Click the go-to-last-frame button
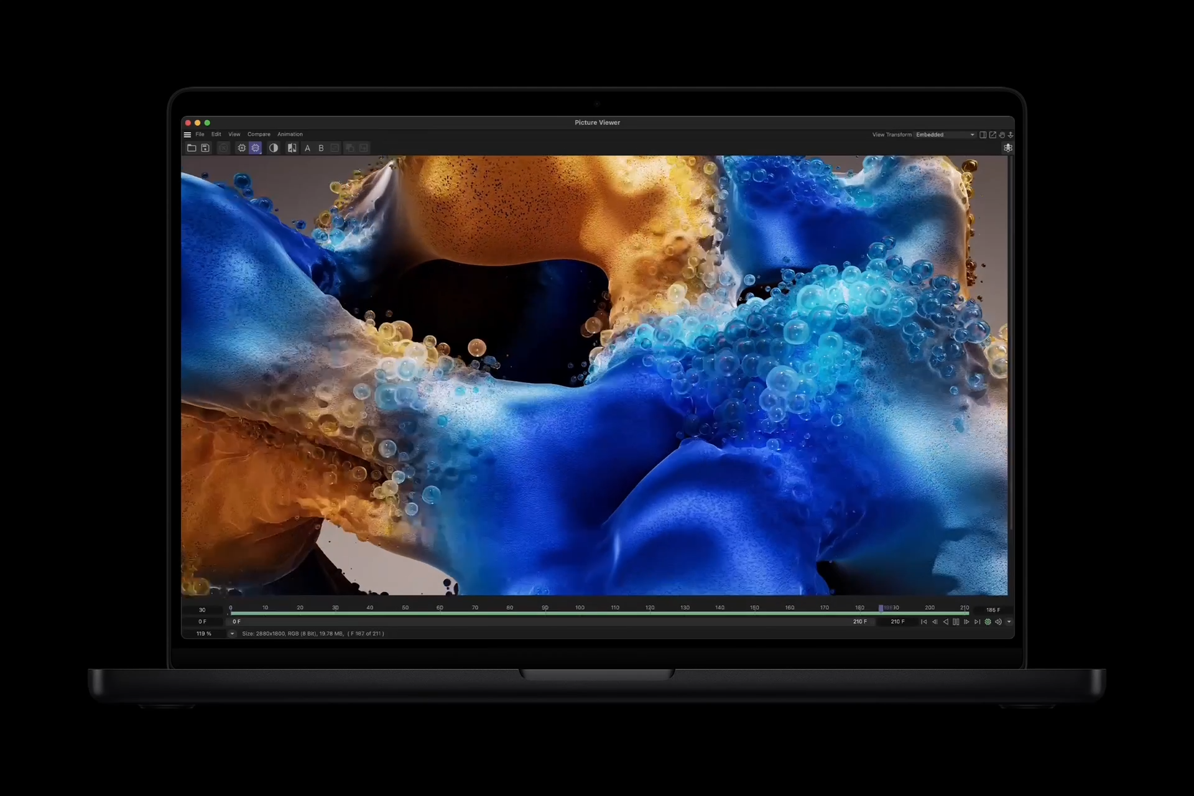Screen dimensions: 1194x796 pyautogui.click(x=977, y=622)
